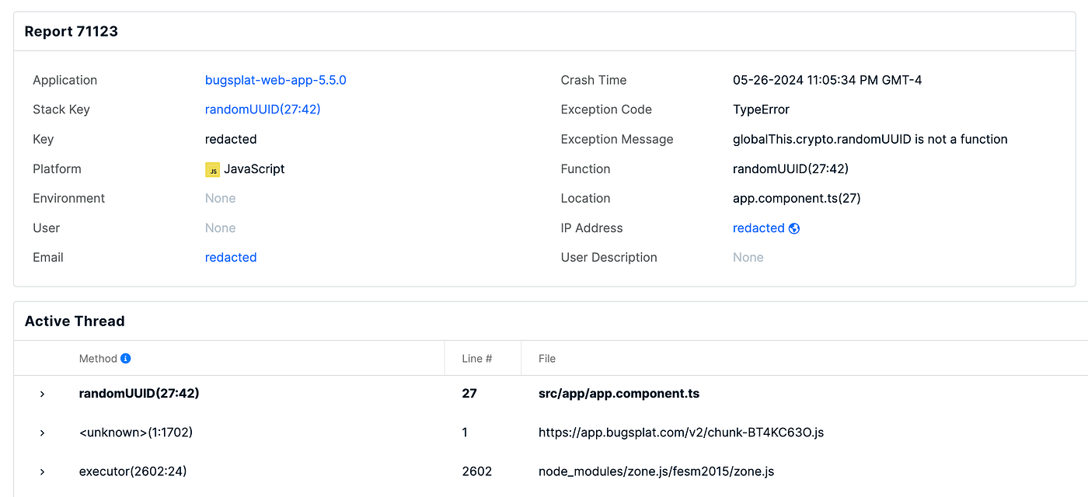
Task: Expand the <unknown>(1:1702) stack frame
Action: (42, 433)
